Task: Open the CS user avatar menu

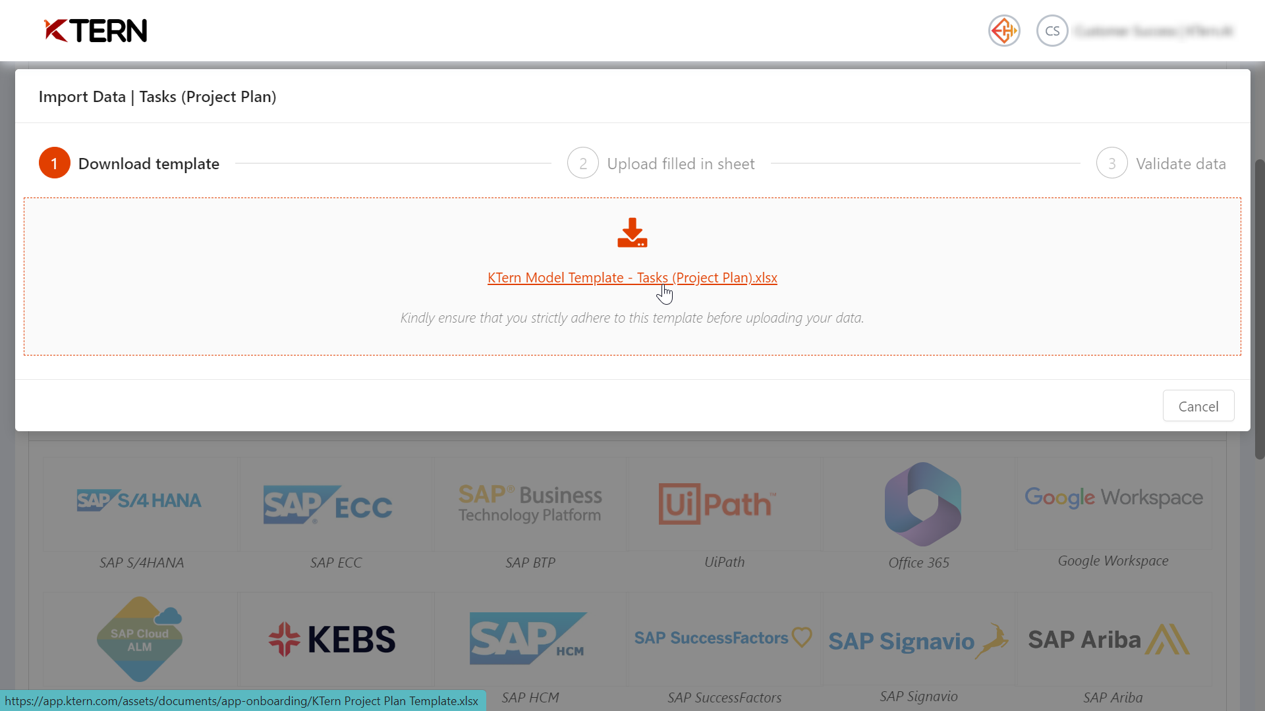Action: click(1052, 30)
